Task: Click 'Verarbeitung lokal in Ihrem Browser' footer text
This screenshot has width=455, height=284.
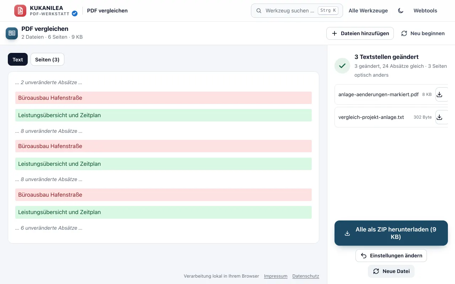Action: pos(221,276)
